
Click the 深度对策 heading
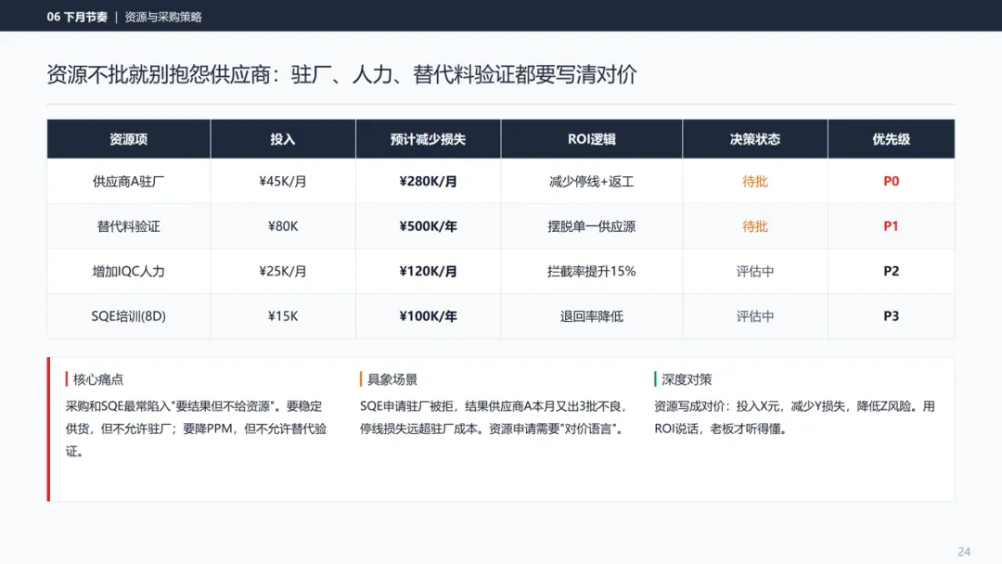687,379
